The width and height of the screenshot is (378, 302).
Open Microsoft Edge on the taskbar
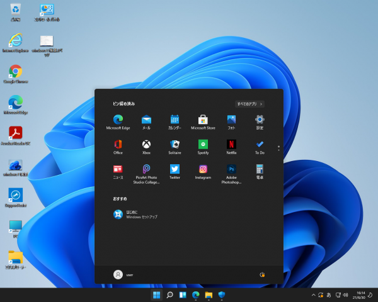coord(196,295)
